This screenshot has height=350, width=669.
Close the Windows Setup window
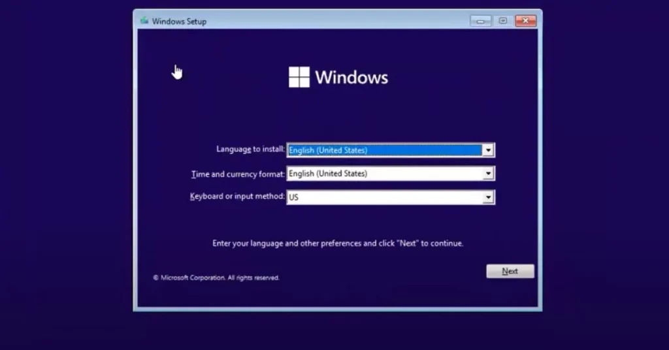tap(526, 21)
